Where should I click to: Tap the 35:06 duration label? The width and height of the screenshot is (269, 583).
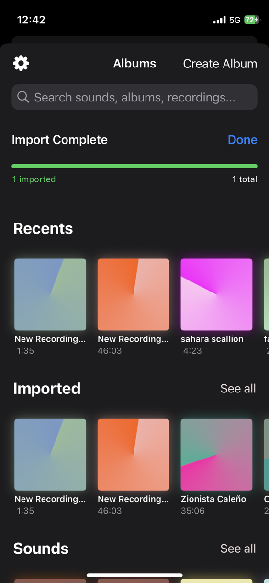[x=192, y=511]
